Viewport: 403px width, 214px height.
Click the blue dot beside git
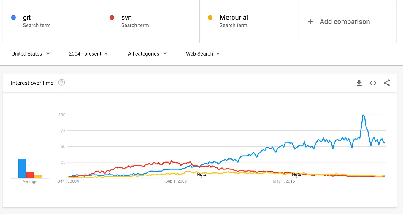(x=13, y=18)
